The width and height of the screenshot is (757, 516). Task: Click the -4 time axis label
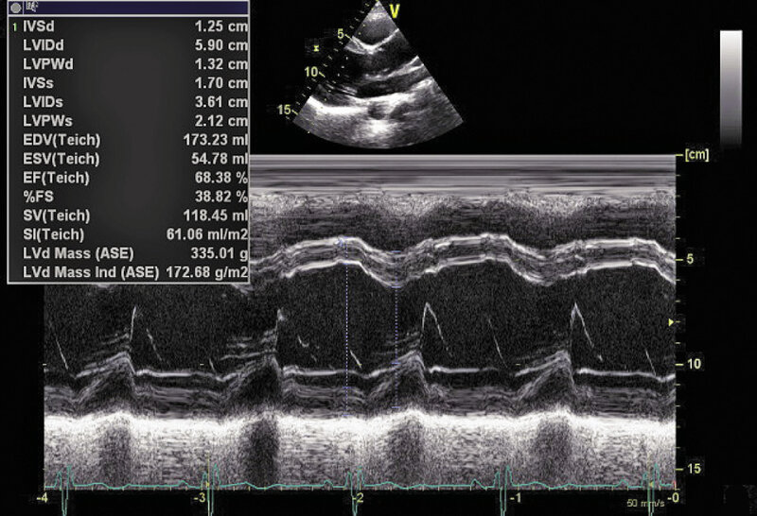coord(43,498)
